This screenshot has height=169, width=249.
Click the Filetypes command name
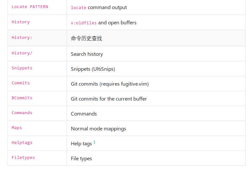point(23,157)
